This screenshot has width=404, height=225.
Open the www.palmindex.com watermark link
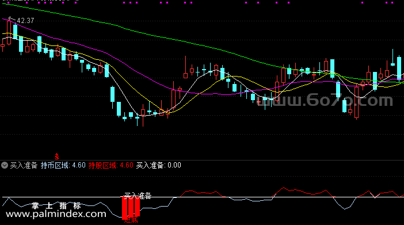pos(56,214)
